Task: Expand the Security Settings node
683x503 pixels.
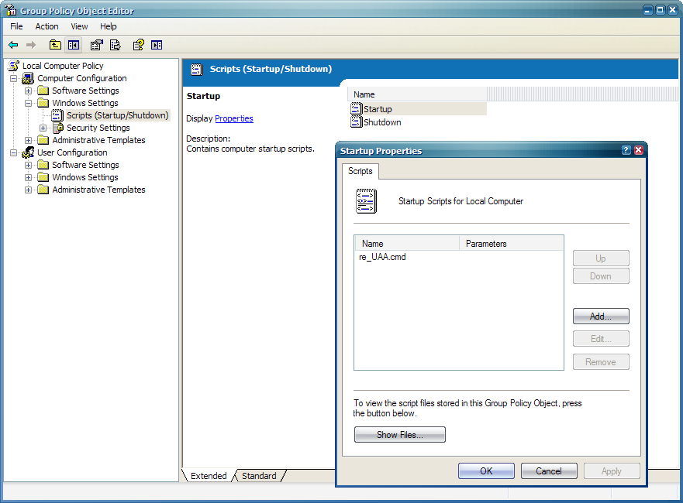Action: pyautogui.click(x=43, y=128)
